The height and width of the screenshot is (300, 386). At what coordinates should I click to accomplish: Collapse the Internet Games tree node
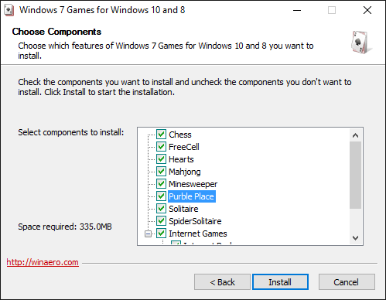click(148, 234)
